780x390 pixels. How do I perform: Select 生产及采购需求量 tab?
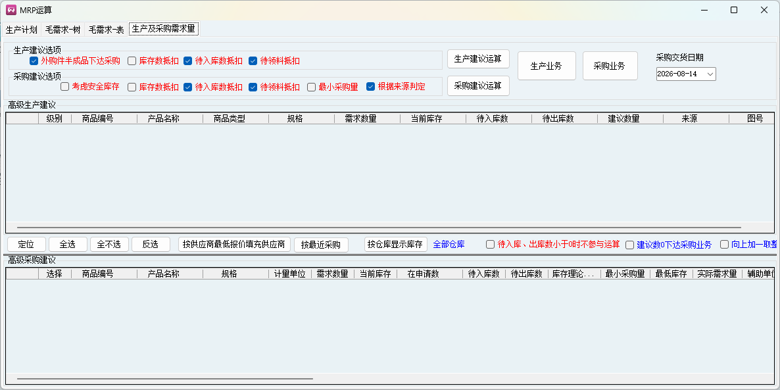pos(164,29)
